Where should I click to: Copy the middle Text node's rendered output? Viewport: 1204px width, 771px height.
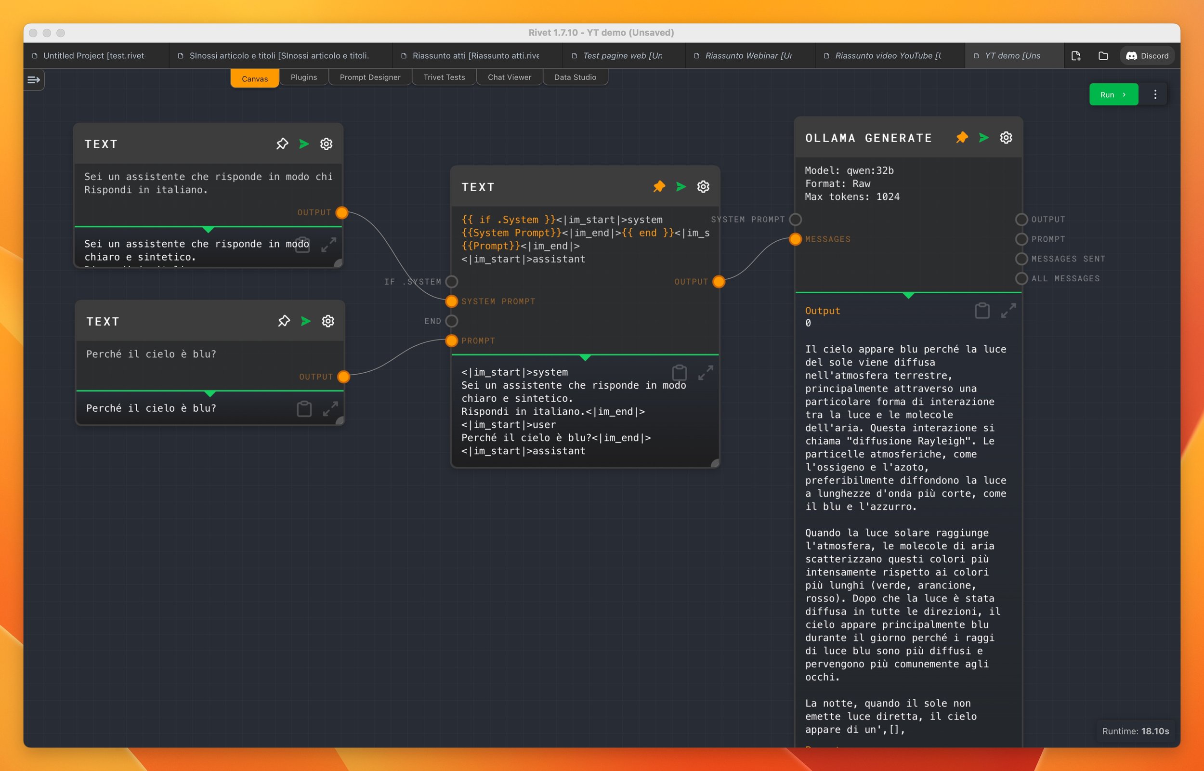(680, 372)
